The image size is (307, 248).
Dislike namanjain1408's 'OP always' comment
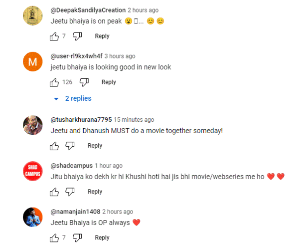77,238
